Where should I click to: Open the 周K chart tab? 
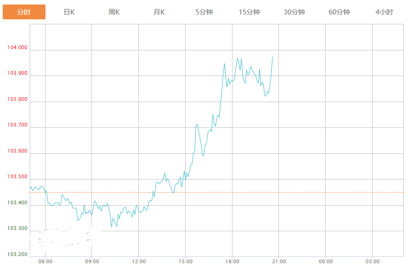tap(114, 12)
